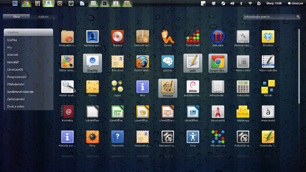Launch the Klotski puzzle game
Image resolution: width=306 pixels, height=172 pixels.
point(268,88)
